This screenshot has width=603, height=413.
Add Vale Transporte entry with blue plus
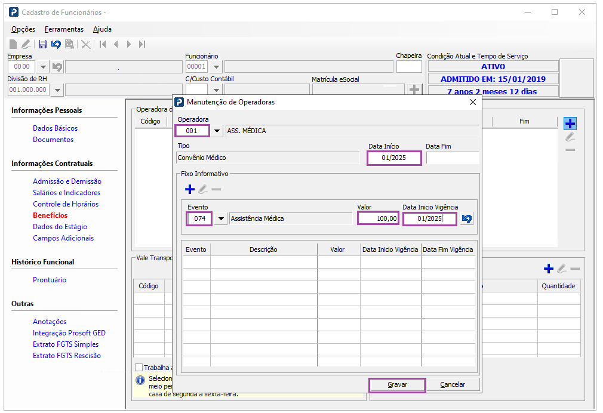click(x=549, y=269)
